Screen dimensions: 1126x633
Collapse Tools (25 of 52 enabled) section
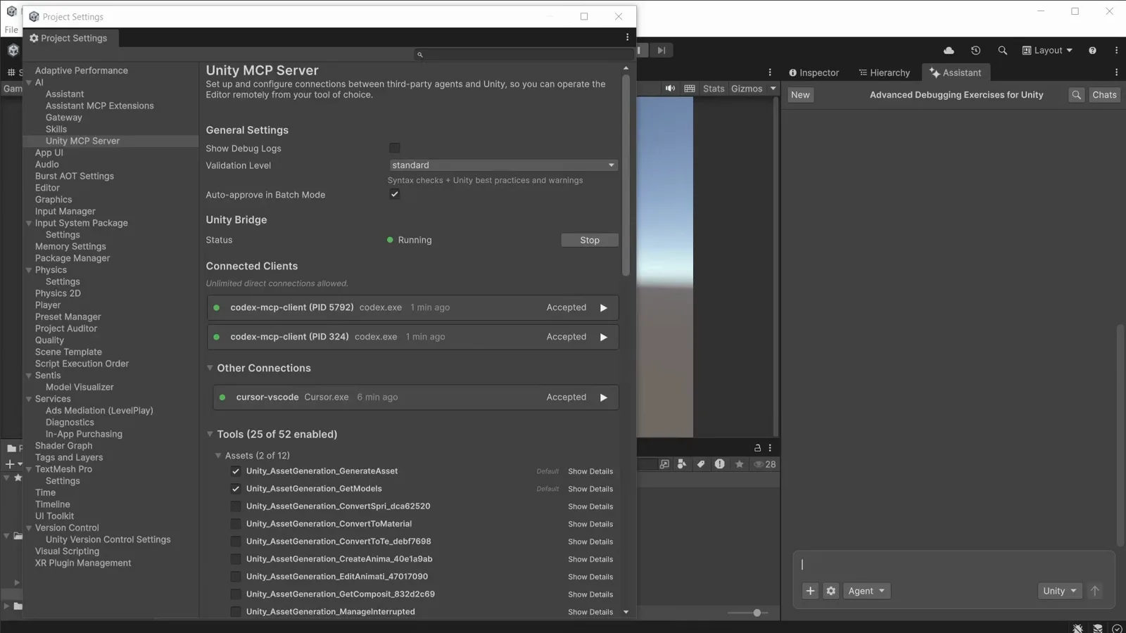(x=210, y=434)
